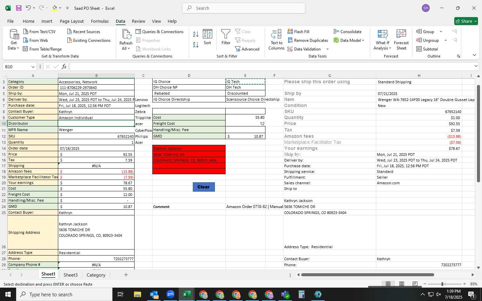The height and width of the screenshot is (301, 482).
Task: Go to the Review tab
Action: point(139,21)
